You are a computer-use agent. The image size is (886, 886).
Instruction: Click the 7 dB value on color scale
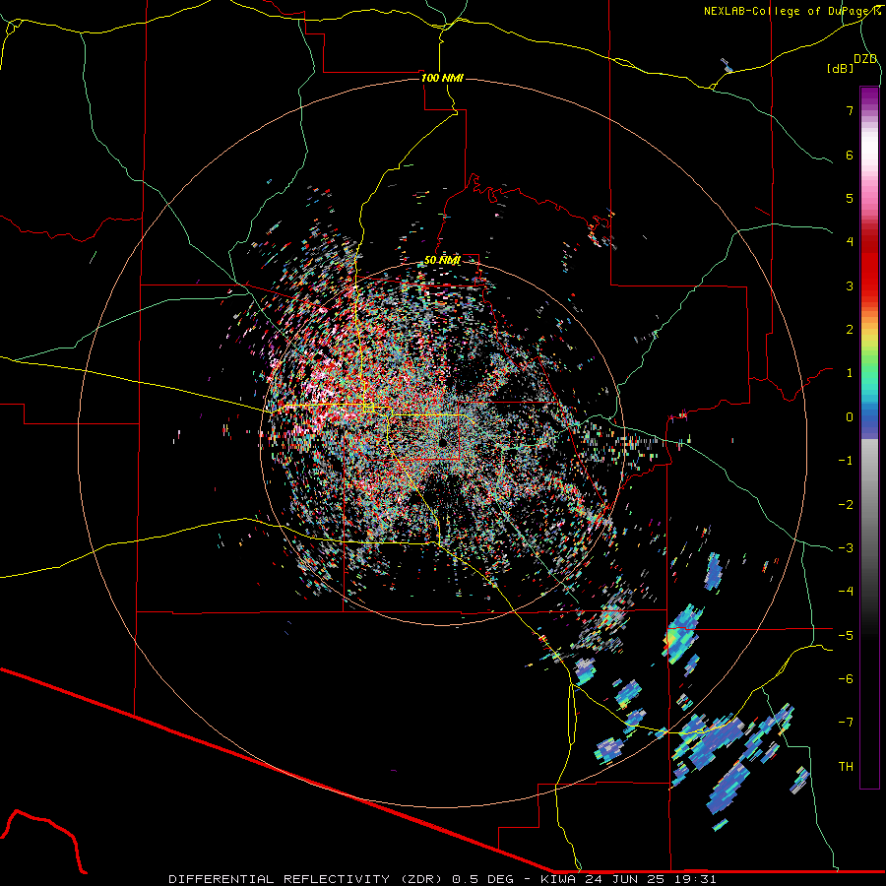click(x=850, y=110)
